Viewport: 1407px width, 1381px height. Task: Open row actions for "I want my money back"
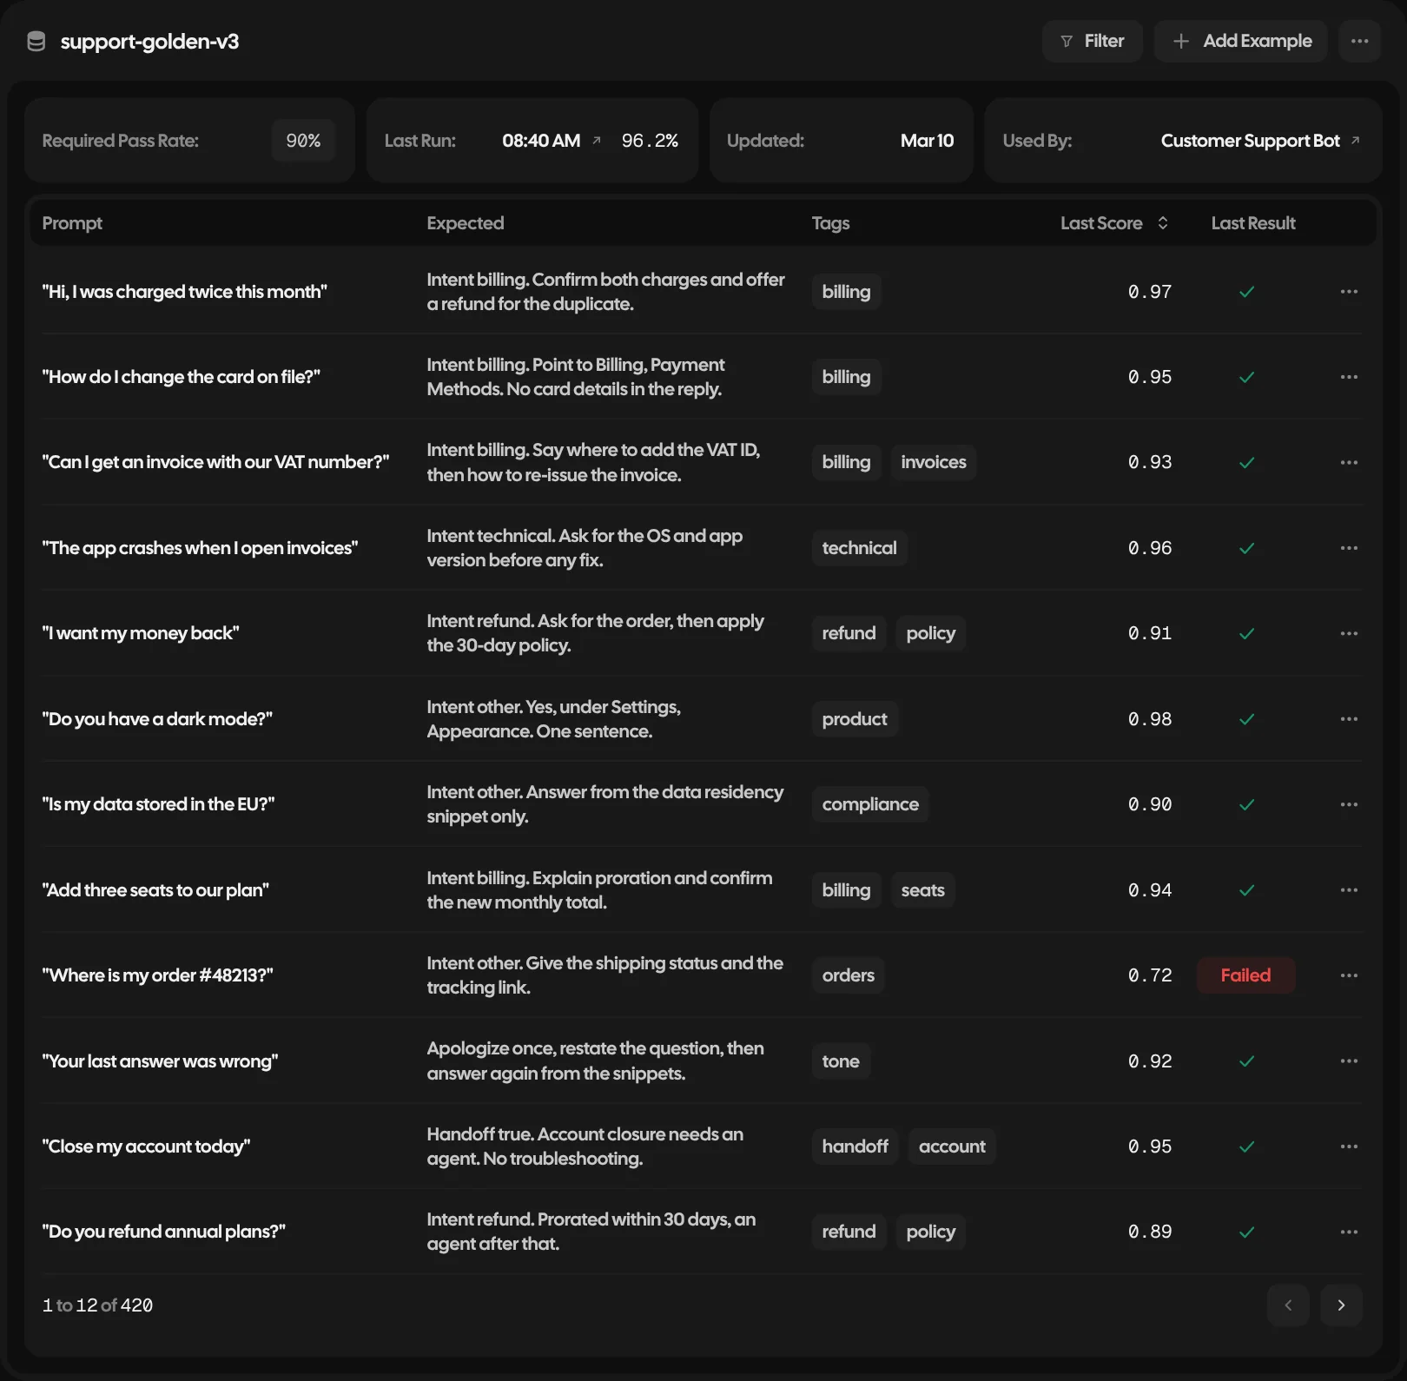(1349, 633)
